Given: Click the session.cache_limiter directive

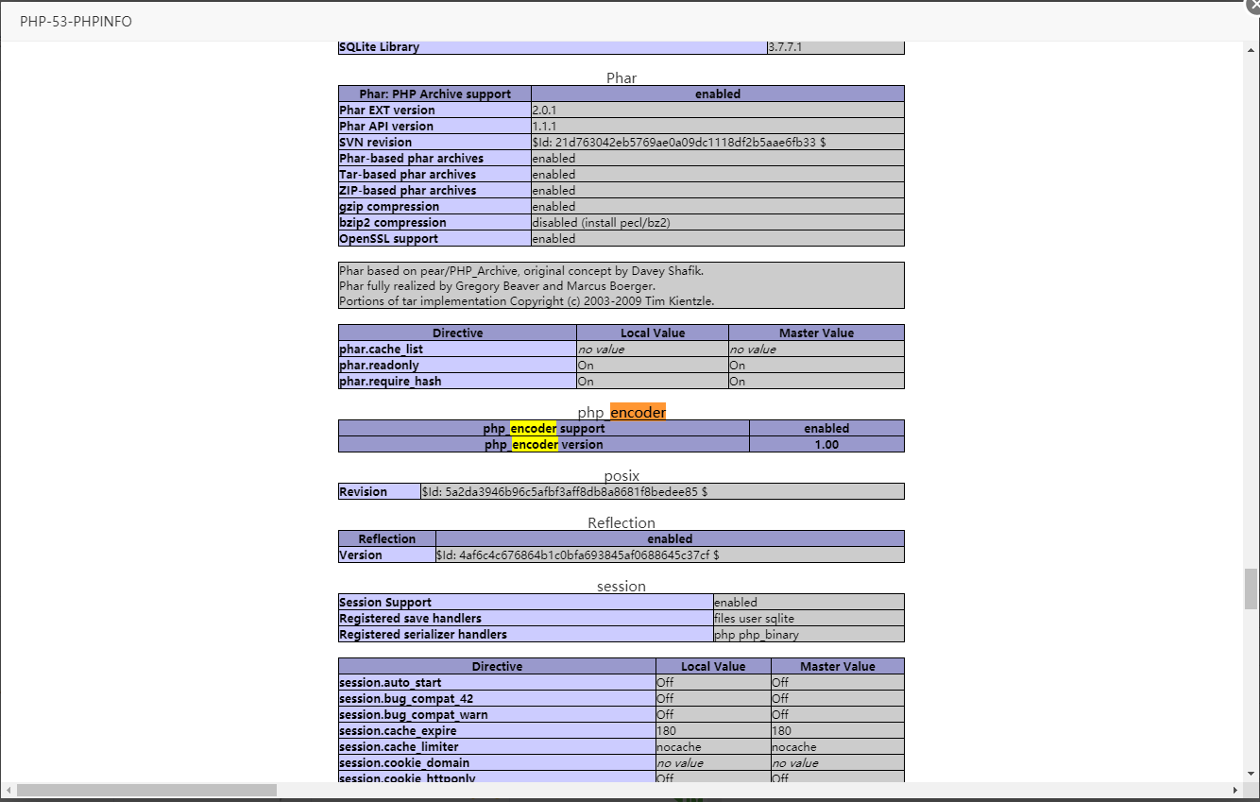Looking at the screenshot, I should point(399,746).
